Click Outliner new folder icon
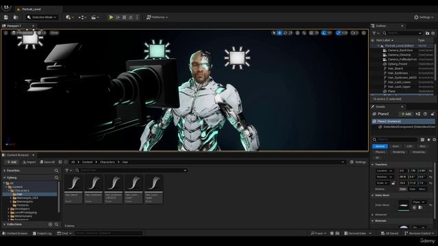 [x=427, y=33]
